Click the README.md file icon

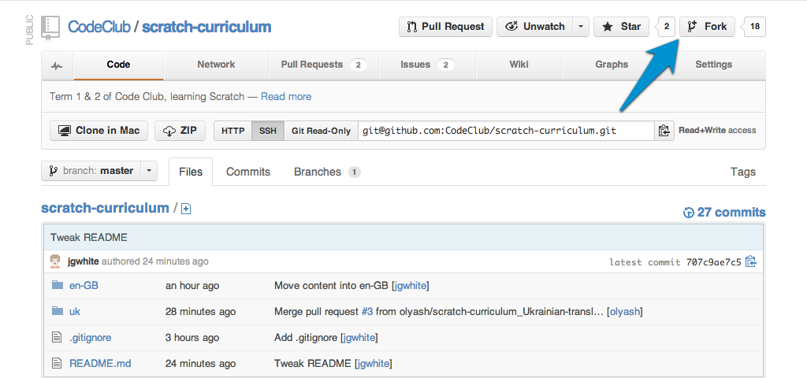[57, 364]
